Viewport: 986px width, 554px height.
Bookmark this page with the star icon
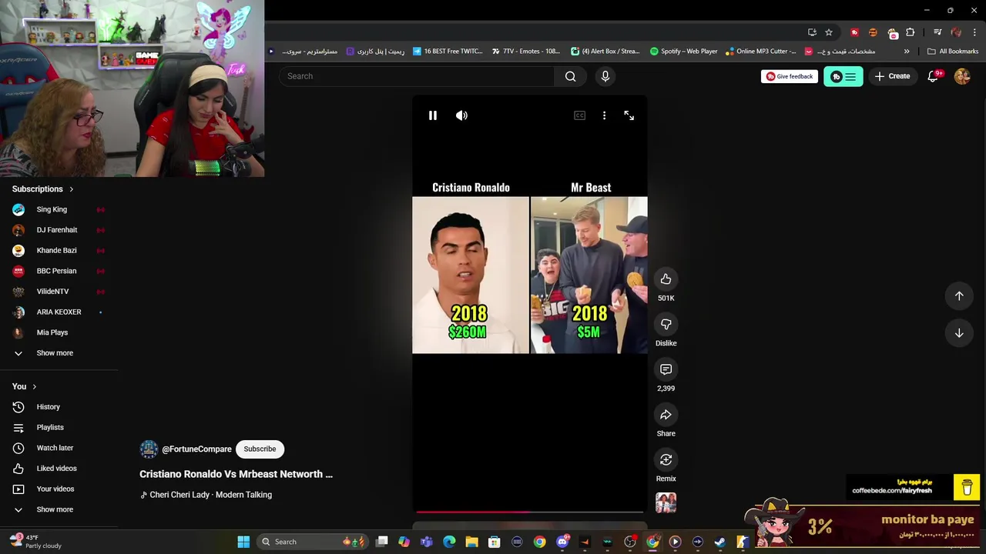pyautogui.click(x=829, y=32)
